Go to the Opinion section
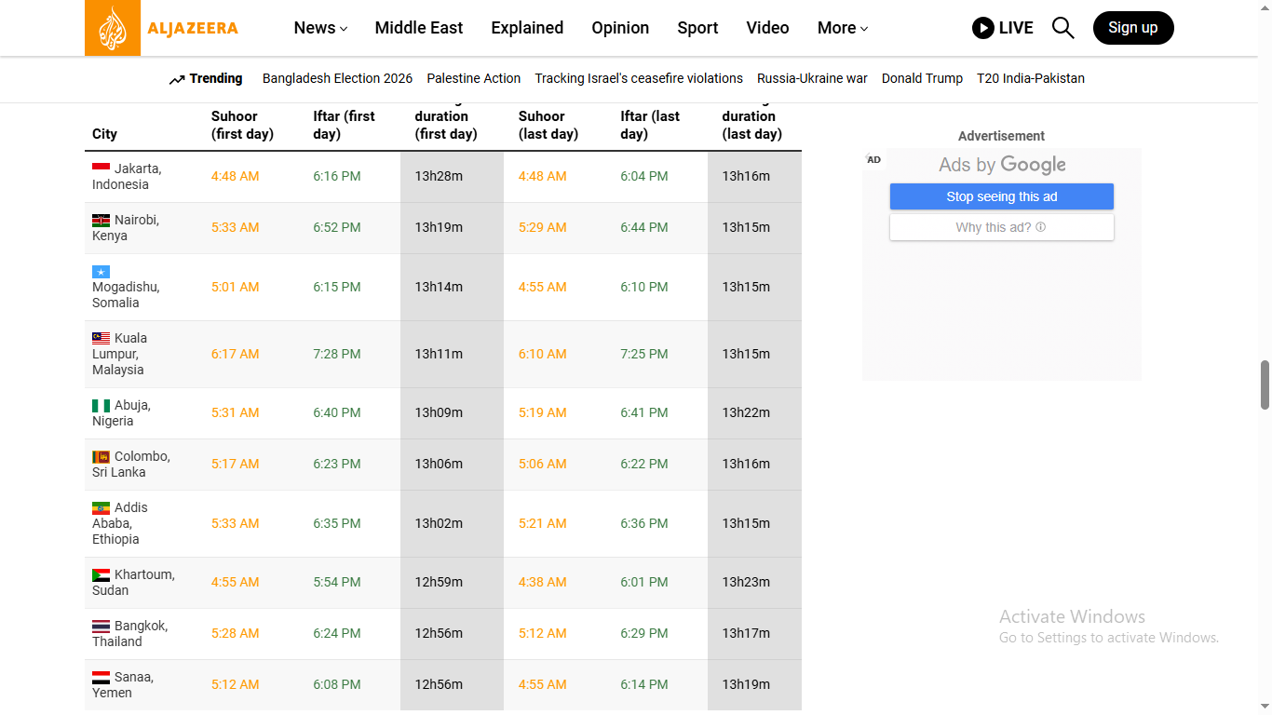The height and width of the screenshot is (715, 1272). (620, 28)
